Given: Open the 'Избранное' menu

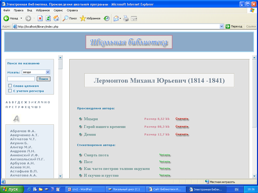Looking at the screenshot, I should click(43, 10).
